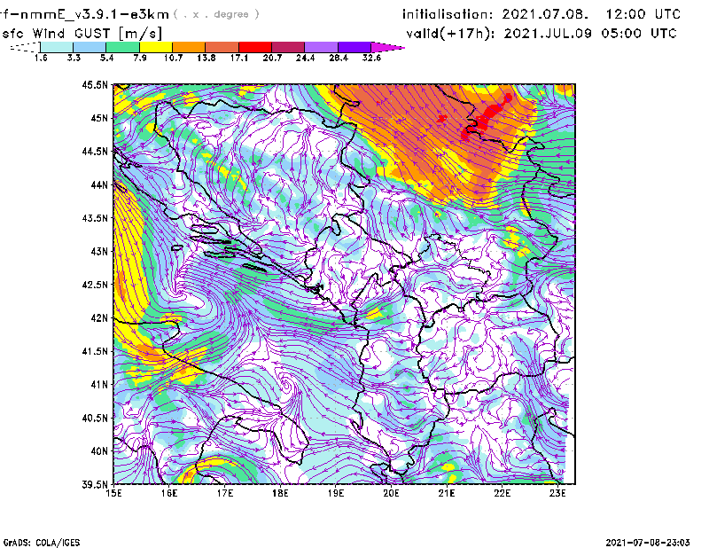Click the 16E longitude label
The image size is (709, 548).
[169, 493]
